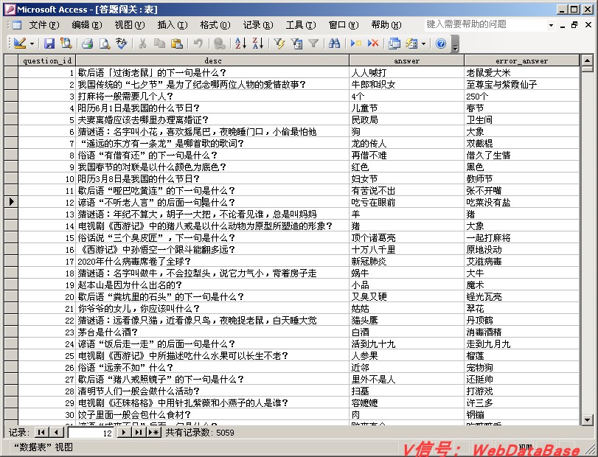Go to first record navigation button
Image resolution: width=598 pixels, height=457 pixels.
41,432
